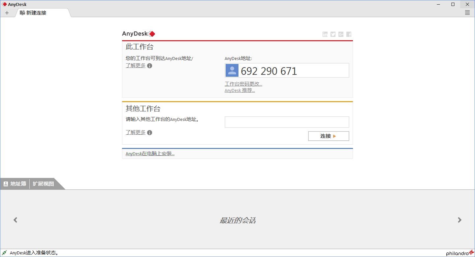Click the user avatar icon beside address
This screenshot has width=475, height=257.
pos(232,71)
